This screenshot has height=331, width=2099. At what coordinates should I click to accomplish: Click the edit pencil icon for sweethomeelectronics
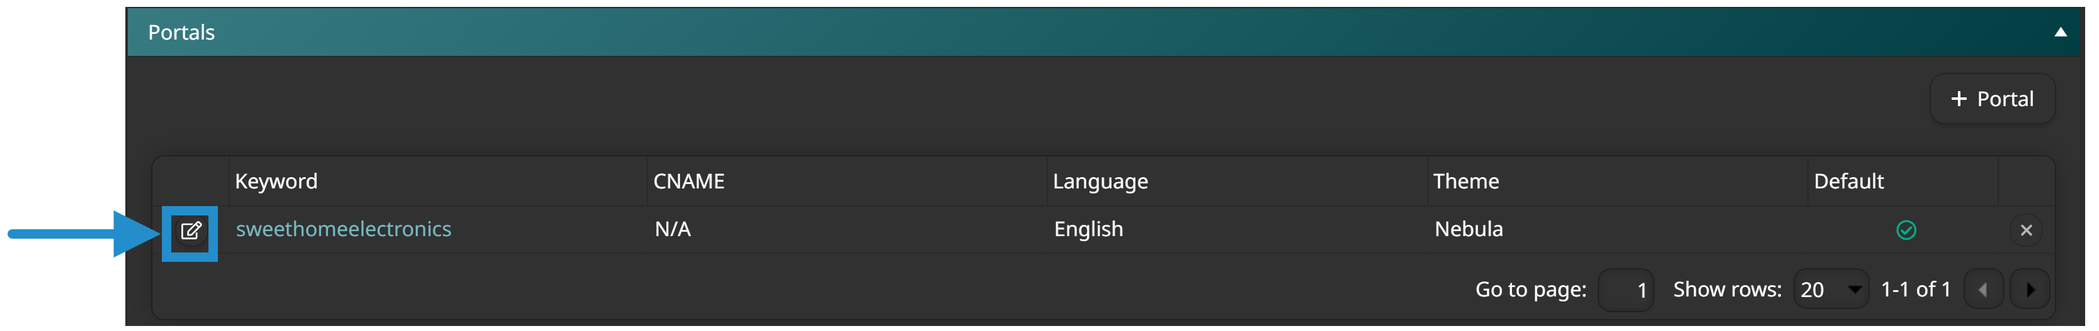pos(191,232)
